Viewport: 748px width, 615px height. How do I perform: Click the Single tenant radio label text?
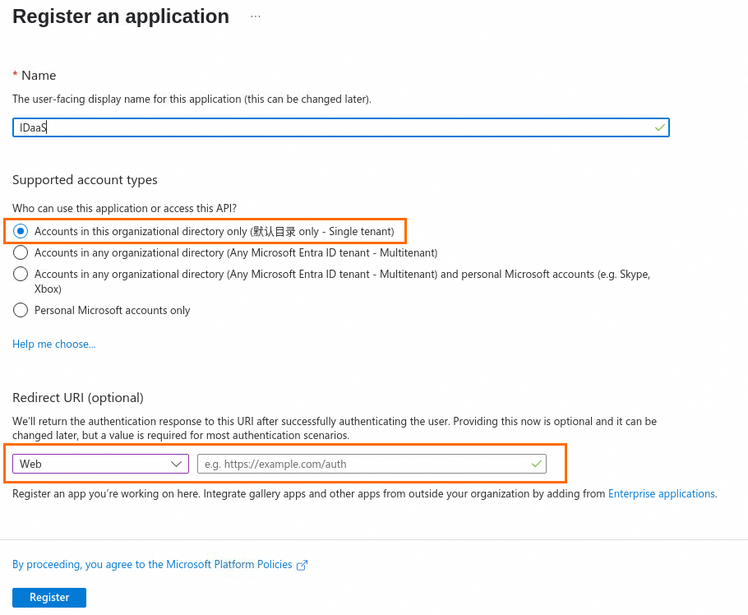pos(215,231)
